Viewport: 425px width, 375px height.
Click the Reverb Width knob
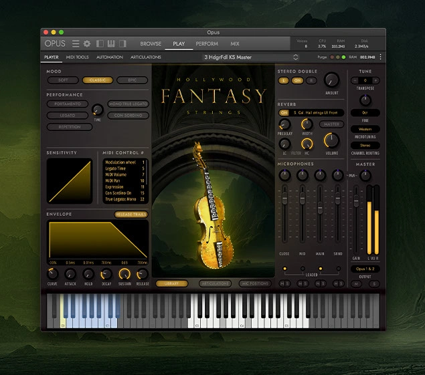(307, 124)
